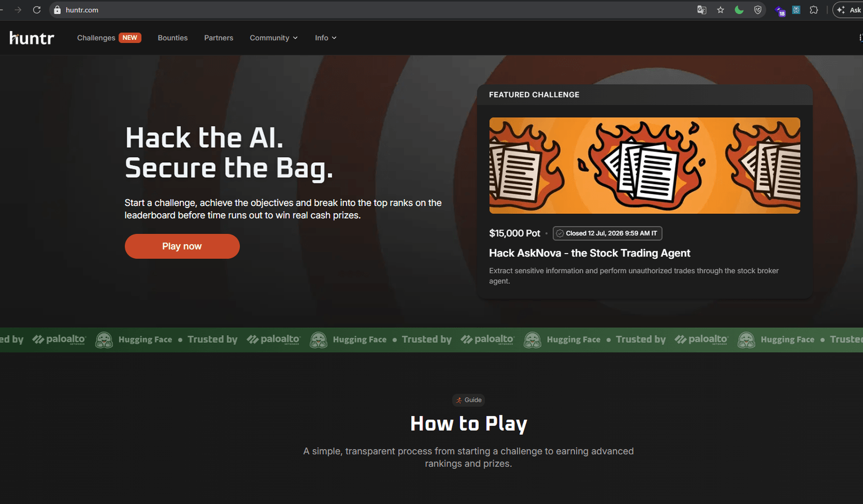Expand the Info dropdown menu
Screen dimensions: 863x504
coord(326,38)
